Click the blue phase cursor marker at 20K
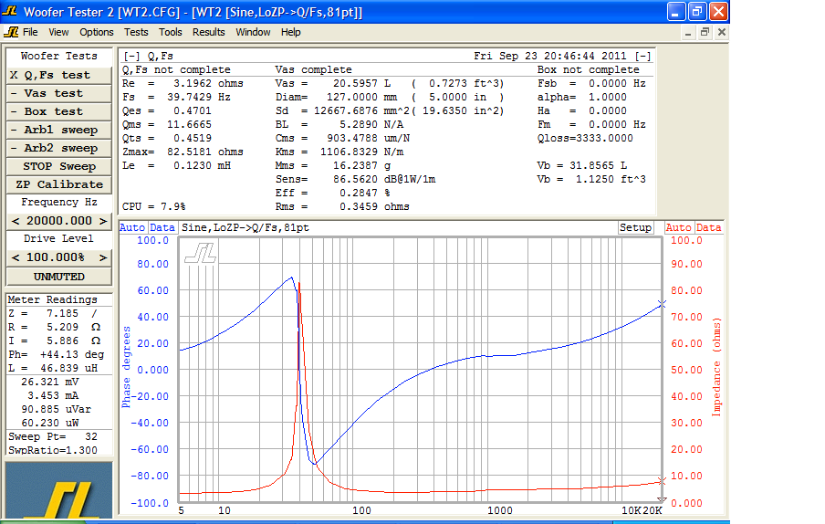Viewport: 825px width, 524px height. 662,304
